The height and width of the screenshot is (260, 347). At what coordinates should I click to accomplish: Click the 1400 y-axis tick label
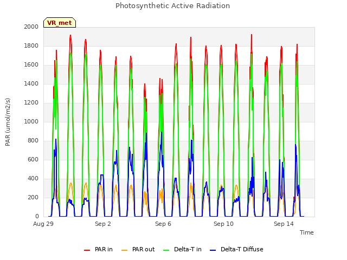(x=31, y=84)
